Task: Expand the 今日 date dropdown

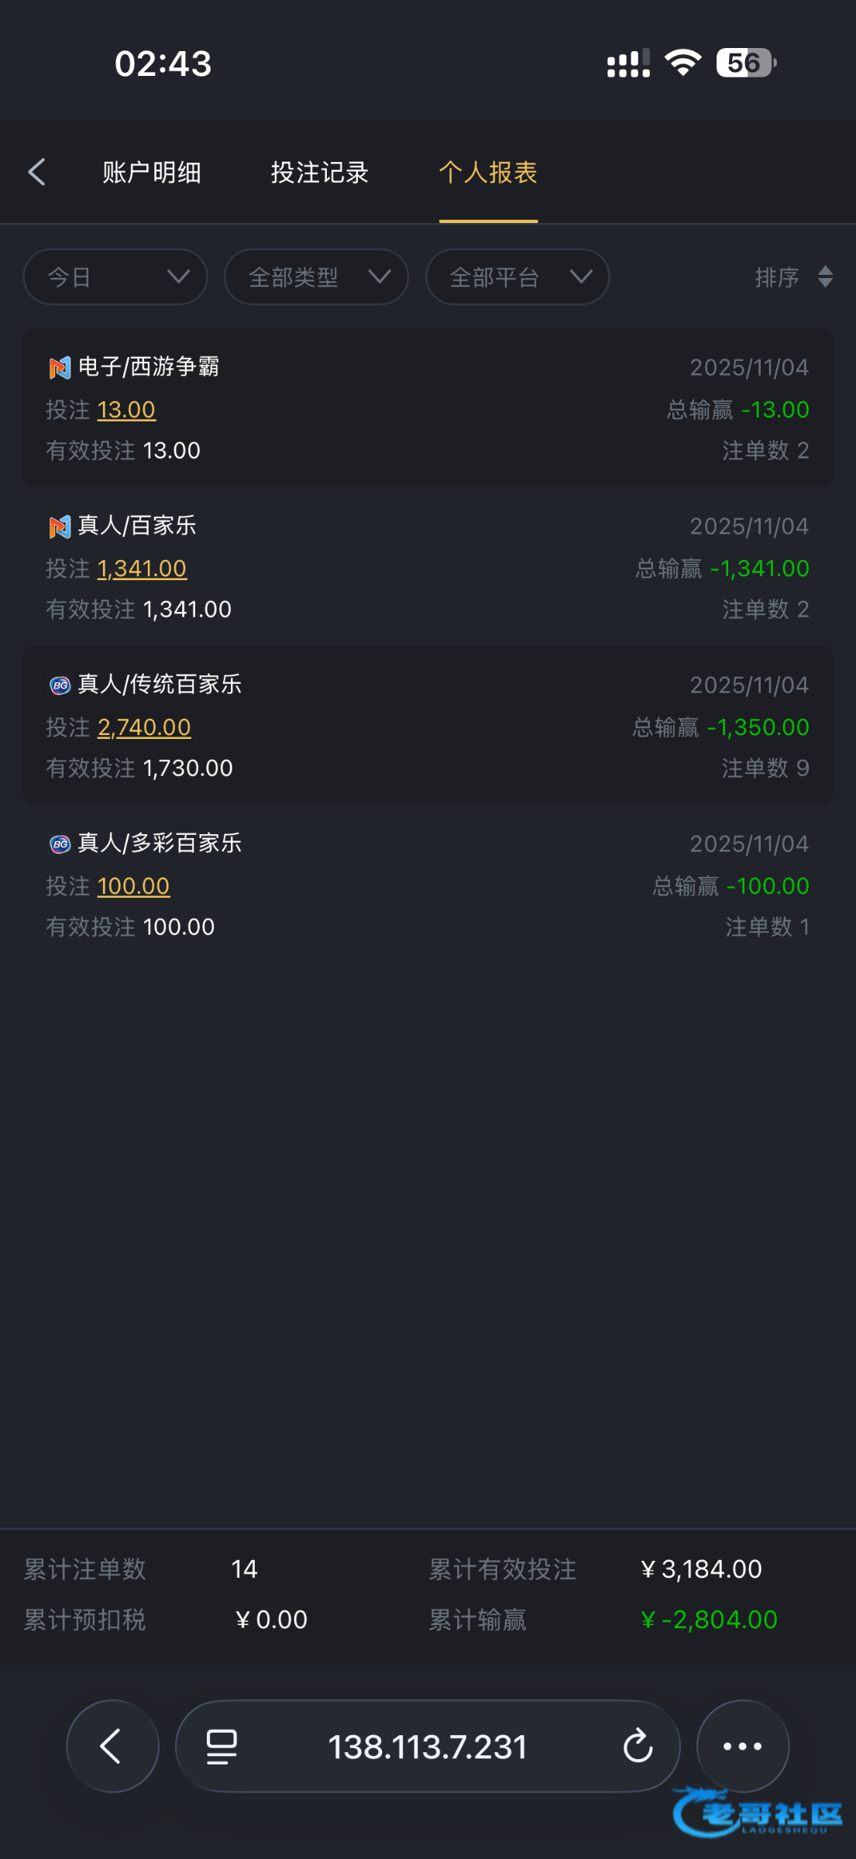Action: click(115, 277)
